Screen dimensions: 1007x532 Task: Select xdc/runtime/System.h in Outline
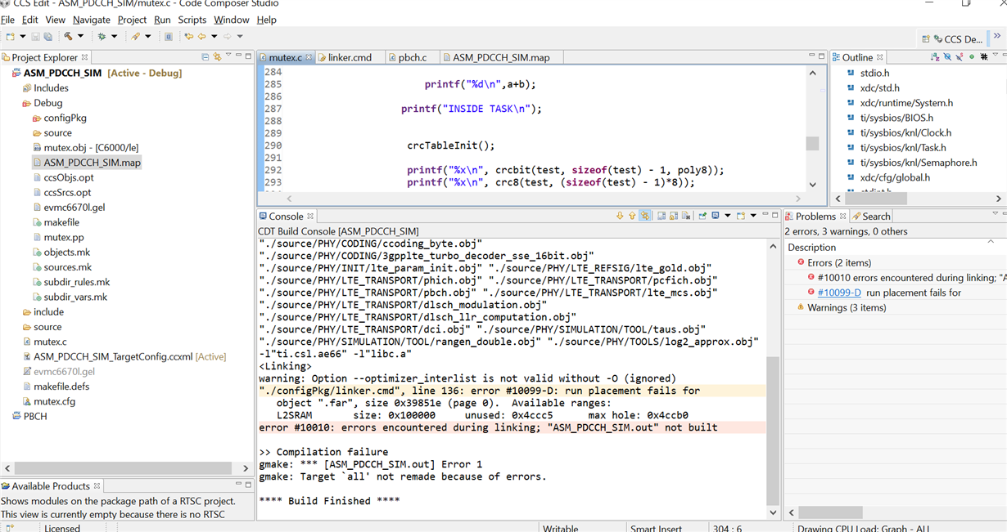(x=900, y=102)
